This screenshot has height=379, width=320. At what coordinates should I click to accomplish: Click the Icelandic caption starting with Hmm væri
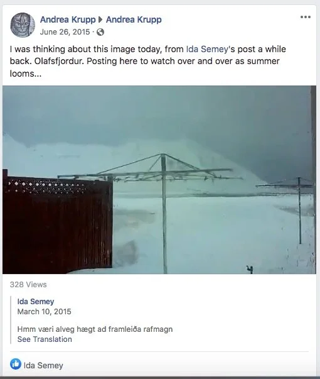95,329
